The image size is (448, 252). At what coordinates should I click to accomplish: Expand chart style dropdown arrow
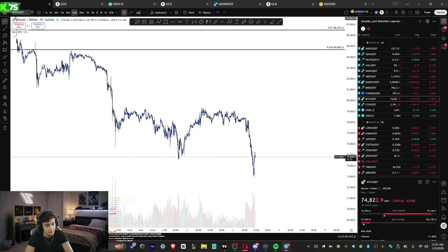click(x=144, y=13)
